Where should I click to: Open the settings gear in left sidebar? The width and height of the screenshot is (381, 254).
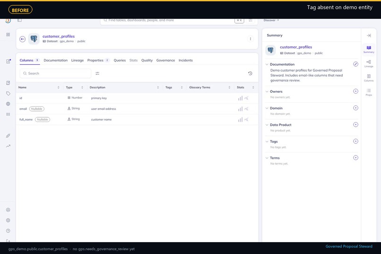pos(8,220)
